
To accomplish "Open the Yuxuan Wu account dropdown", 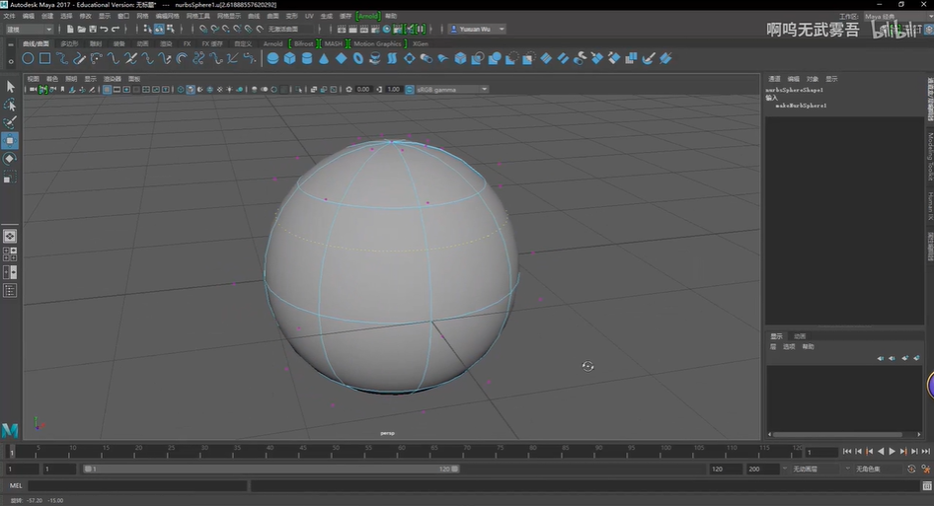I will pyautogui.click(x=477, y=29).
